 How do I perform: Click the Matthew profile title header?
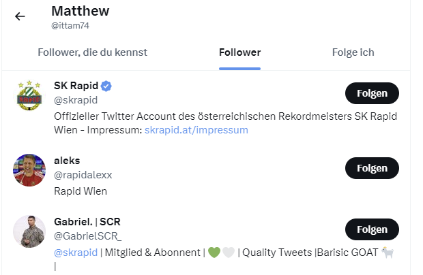pyautogui.click(x=80, y=12)
